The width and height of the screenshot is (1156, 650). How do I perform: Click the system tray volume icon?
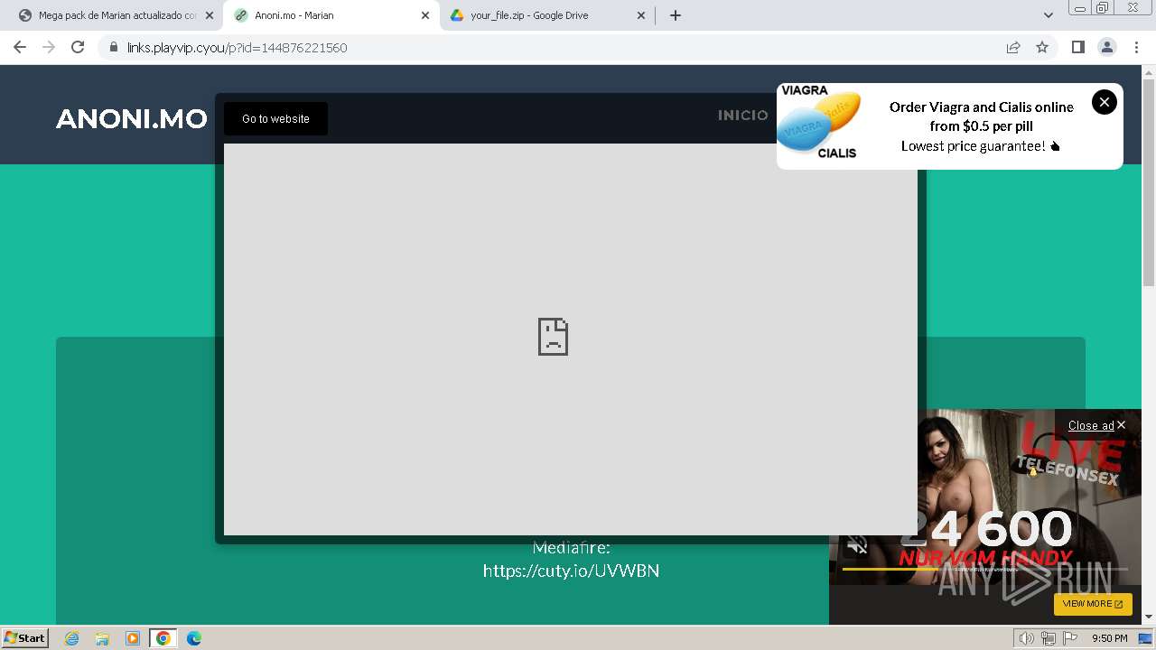click(1027, 638)
